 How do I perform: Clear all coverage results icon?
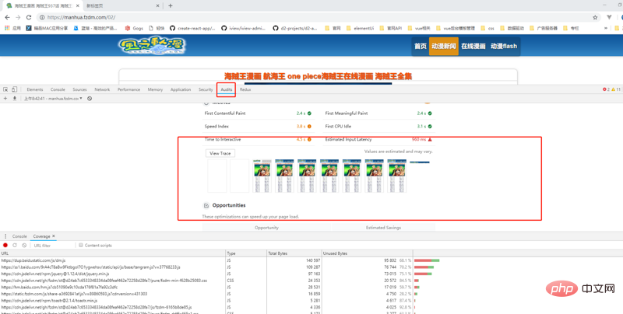[x=24, y=246]
